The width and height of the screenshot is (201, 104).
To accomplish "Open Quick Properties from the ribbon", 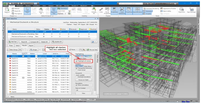I will pos(107,11).
